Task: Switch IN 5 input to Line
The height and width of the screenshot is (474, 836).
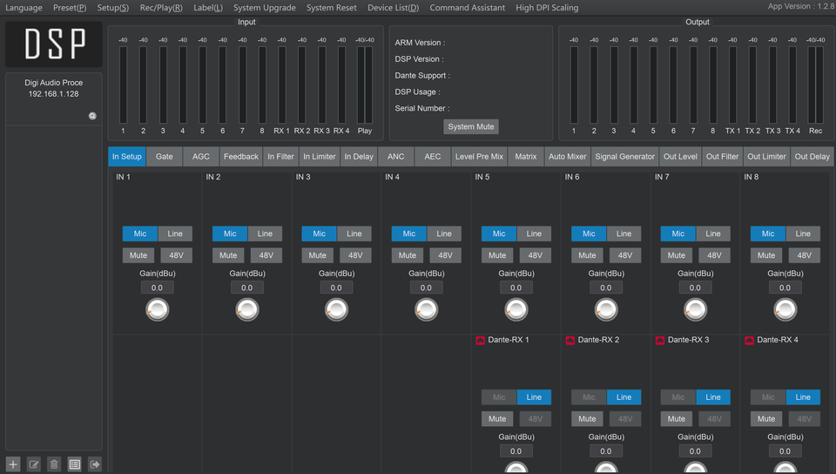Action: pyautogui.click(x=534, y=234)
